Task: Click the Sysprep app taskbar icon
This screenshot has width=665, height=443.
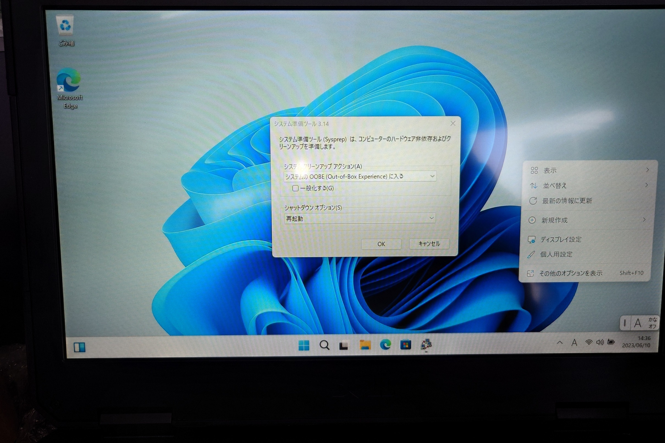Action: point(426,344)
